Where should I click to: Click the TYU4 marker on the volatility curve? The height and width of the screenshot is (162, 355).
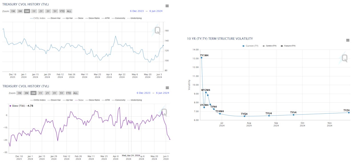tap(269, 116)
